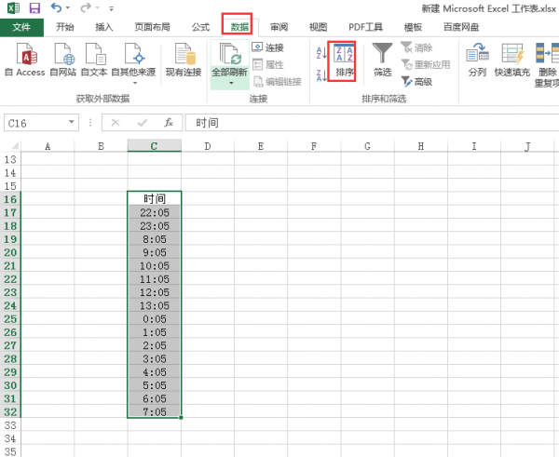Screen dimensions: 559x457
Task: Open 高级 advanced filter
Action: [x=416, y=82]
